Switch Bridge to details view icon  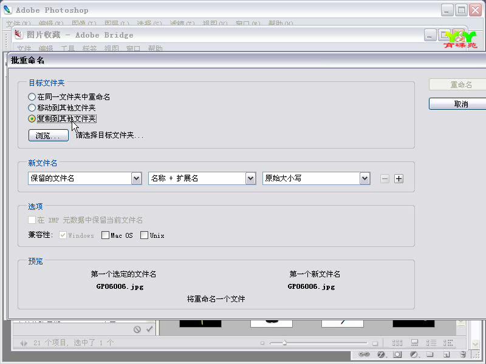pos(431,343)
